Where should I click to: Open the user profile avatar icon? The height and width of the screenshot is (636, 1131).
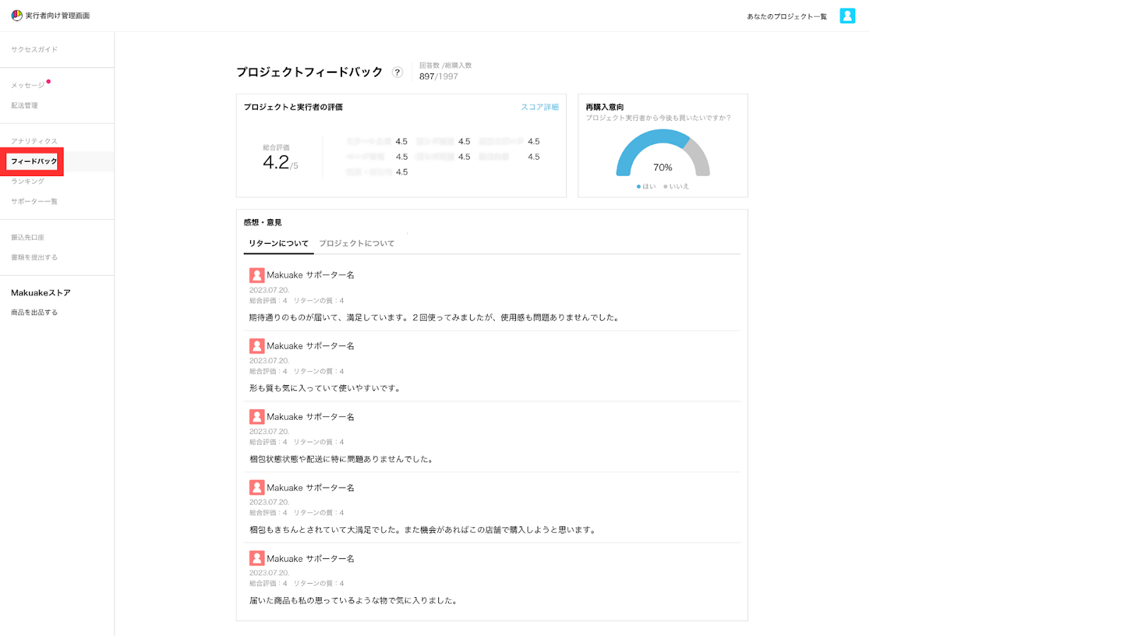click(x=847, y=16)
